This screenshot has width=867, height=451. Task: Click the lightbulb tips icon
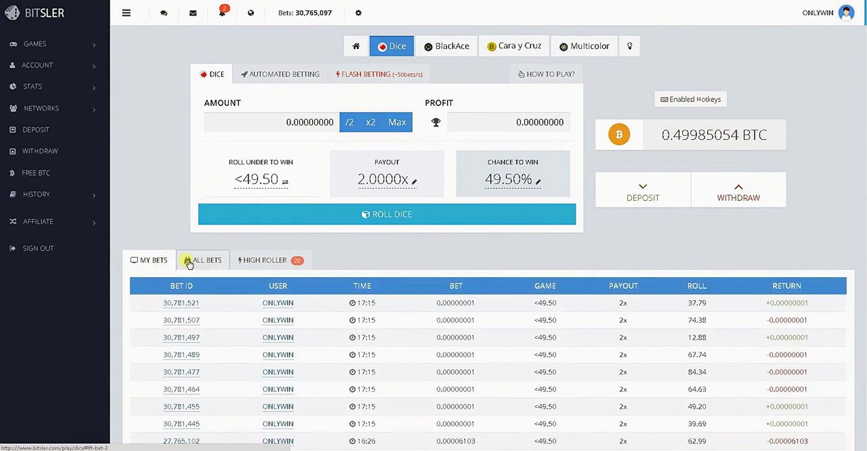tap(629, 46)
